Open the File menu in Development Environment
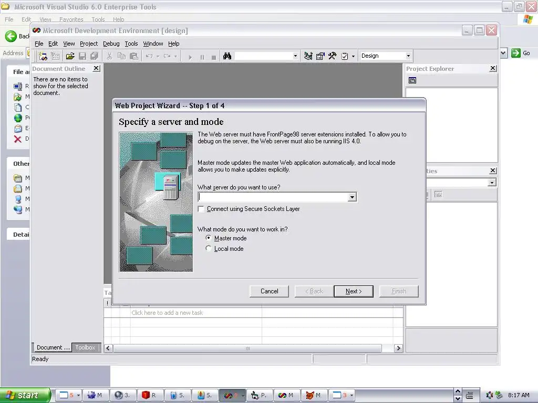This screenshot has height=403, width=538. 39,44
